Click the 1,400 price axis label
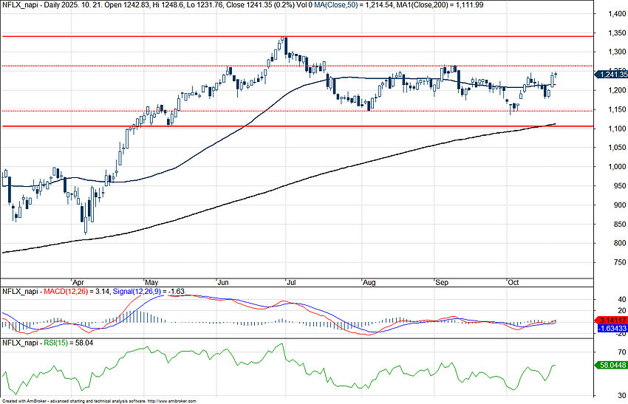The height and width of the screenshot is (404, 628). (x=612, y=14)
